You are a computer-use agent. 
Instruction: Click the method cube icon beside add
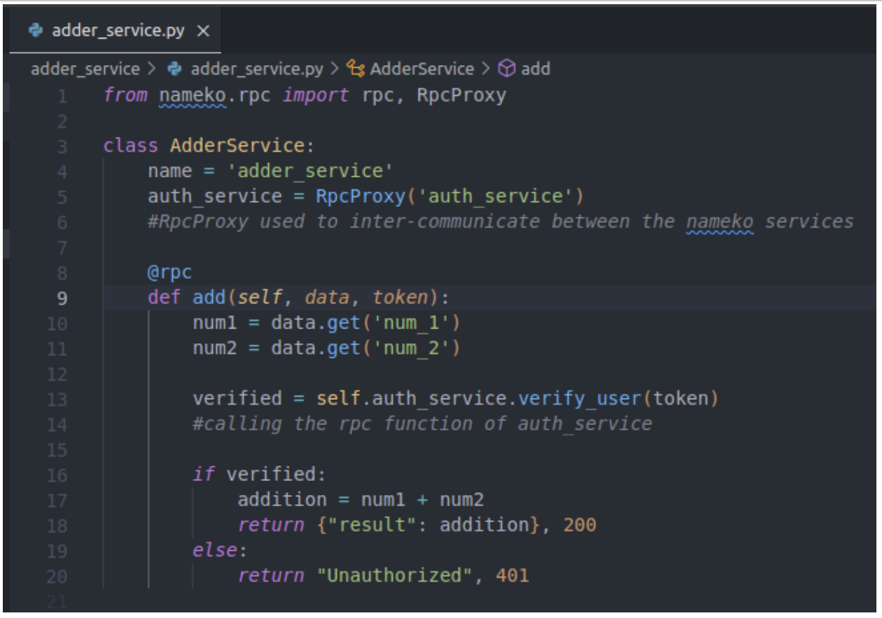505,69
